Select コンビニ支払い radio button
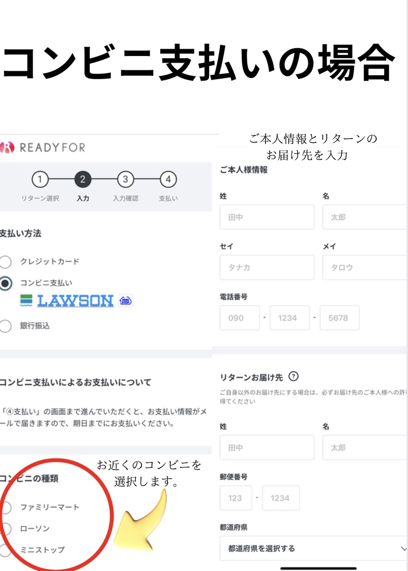 point(6,283)
